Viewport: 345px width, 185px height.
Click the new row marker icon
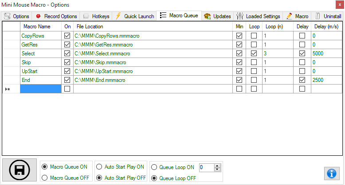(x=8, y=89)
